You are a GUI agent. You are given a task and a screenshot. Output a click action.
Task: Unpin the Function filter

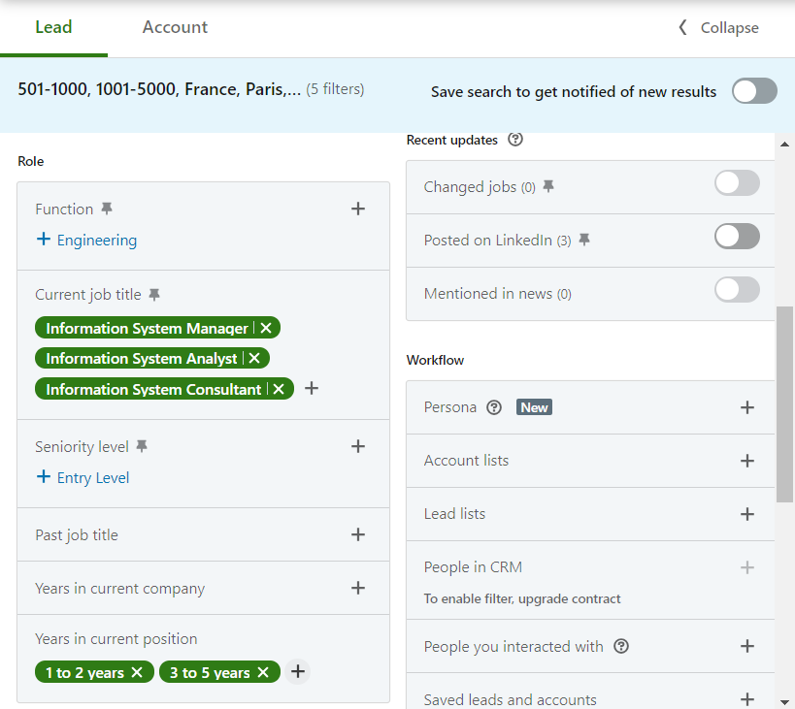(106, 208)
